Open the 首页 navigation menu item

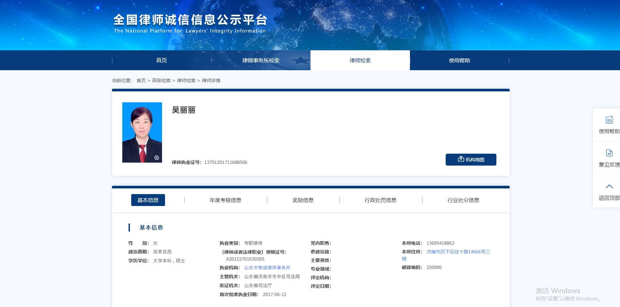point(161,60)
